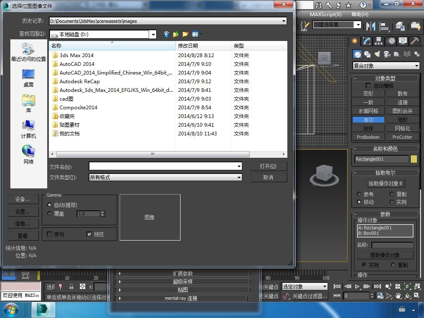Click the Maximize Viewport toggle icon
Viewport: 424px width, 318px height.
pyautogui.click(x=417, y=296)
